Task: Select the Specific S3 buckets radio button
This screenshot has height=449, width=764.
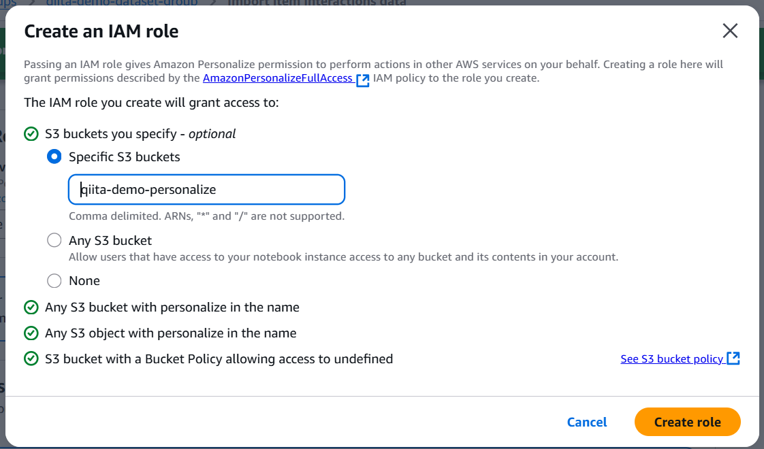Action: point(54,157)
